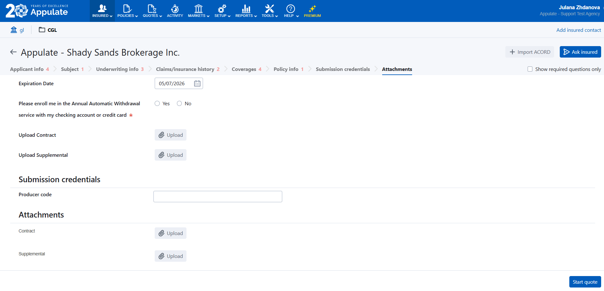Expand the Reports dropdown chevron

256,16
